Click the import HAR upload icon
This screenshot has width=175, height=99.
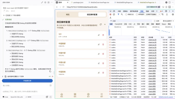167,14
